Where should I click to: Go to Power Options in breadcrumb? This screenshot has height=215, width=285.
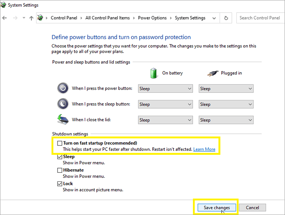(x=152, y=18)
